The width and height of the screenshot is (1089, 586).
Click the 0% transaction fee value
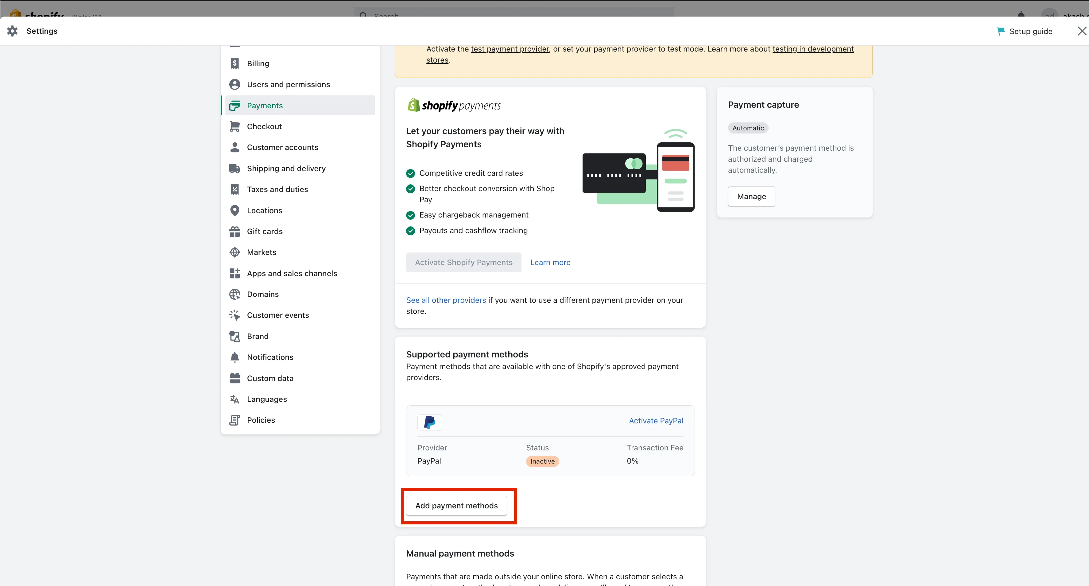[x=632, y=461]
